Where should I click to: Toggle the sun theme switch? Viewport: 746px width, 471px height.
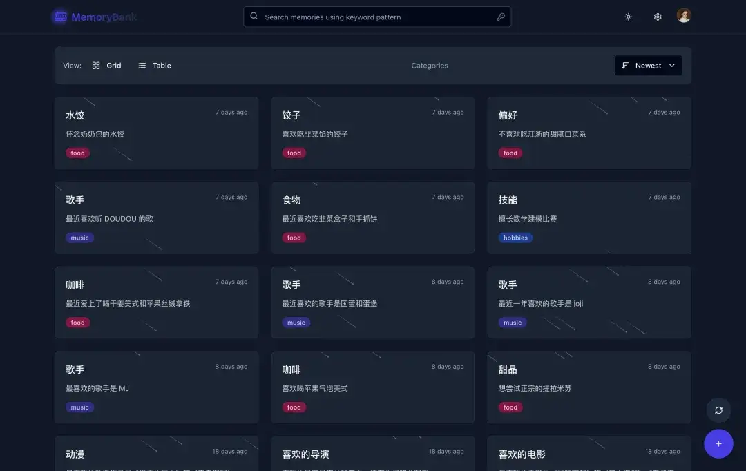[628, 17]
